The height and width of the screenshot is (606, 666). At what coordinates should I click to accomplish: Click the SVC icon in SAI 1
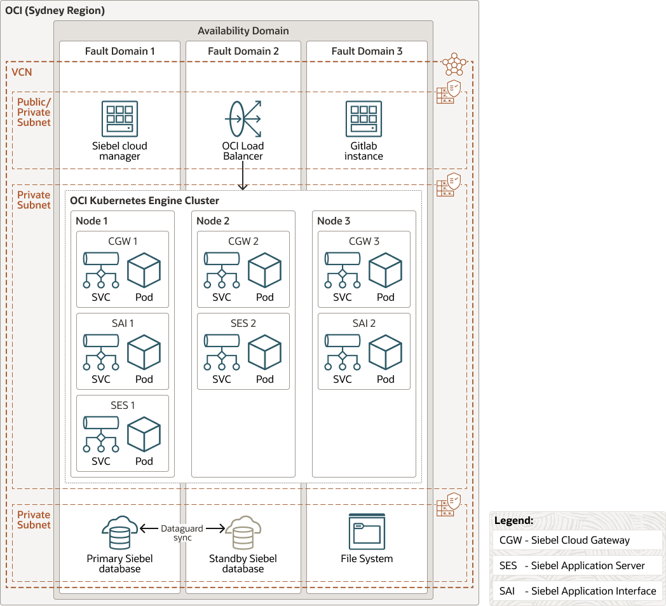pos(101,352)
